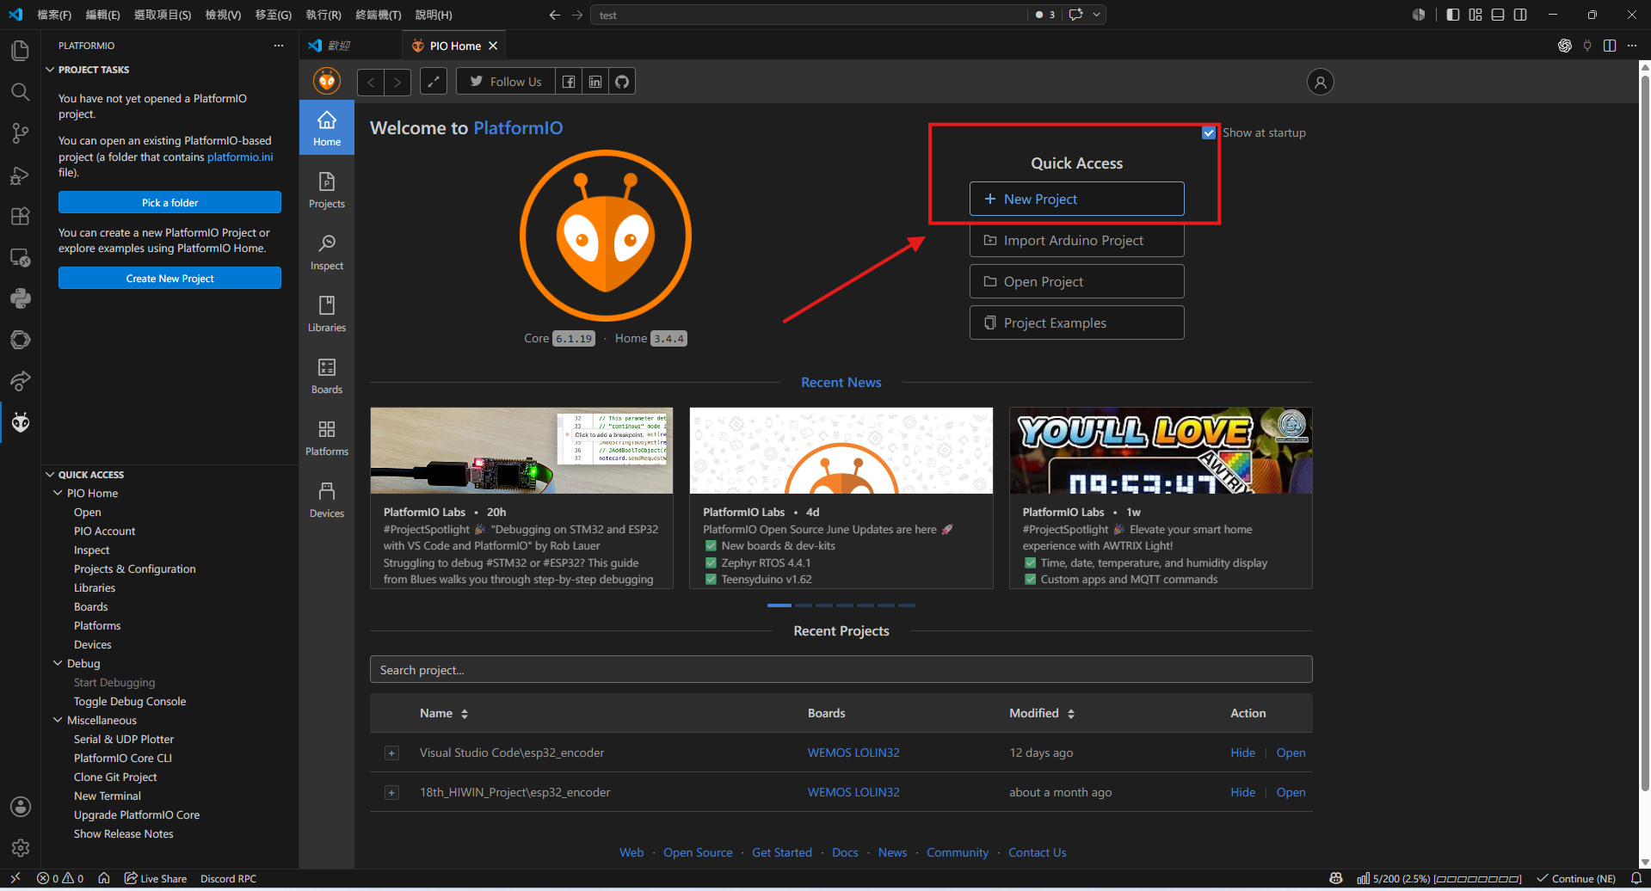Open Run and Debug icon

tap(21, 175)
